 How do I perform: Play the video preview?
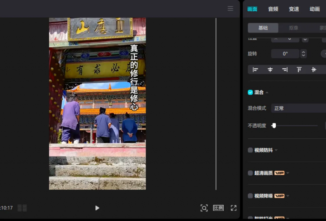click(97, 208)
